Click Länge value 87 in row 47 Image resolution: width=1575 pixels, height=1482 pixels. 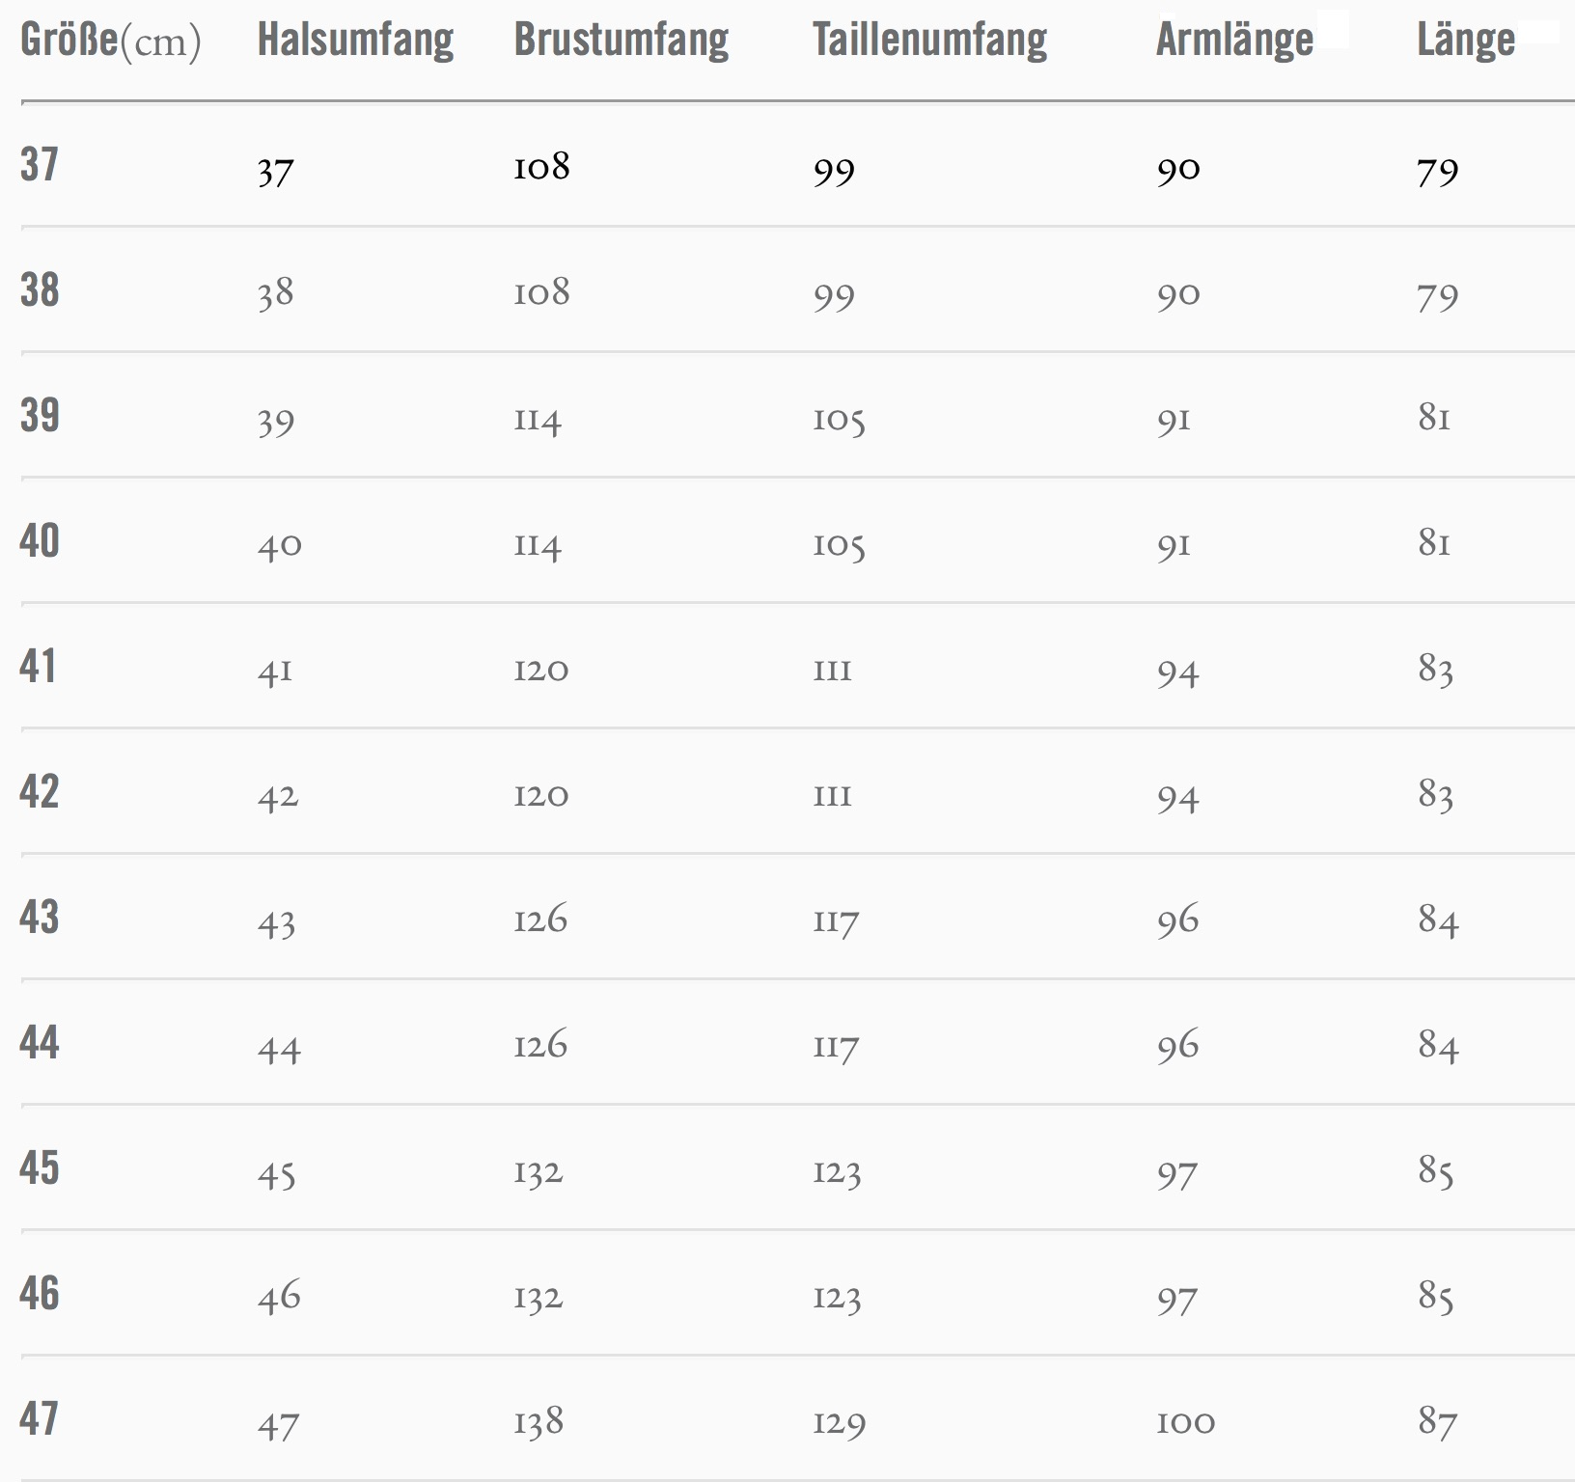pos(1437,1422)
